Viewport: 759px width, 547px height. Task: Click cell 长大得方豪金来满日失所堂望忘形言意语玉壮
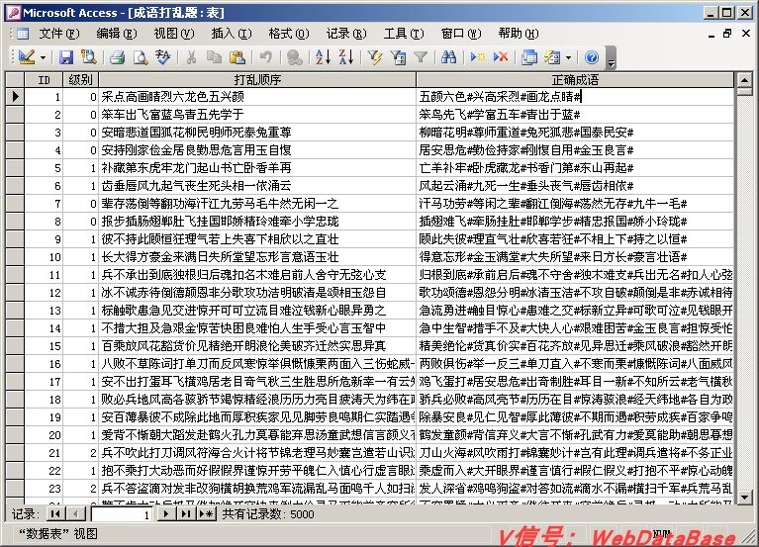[x=257, y=257]
